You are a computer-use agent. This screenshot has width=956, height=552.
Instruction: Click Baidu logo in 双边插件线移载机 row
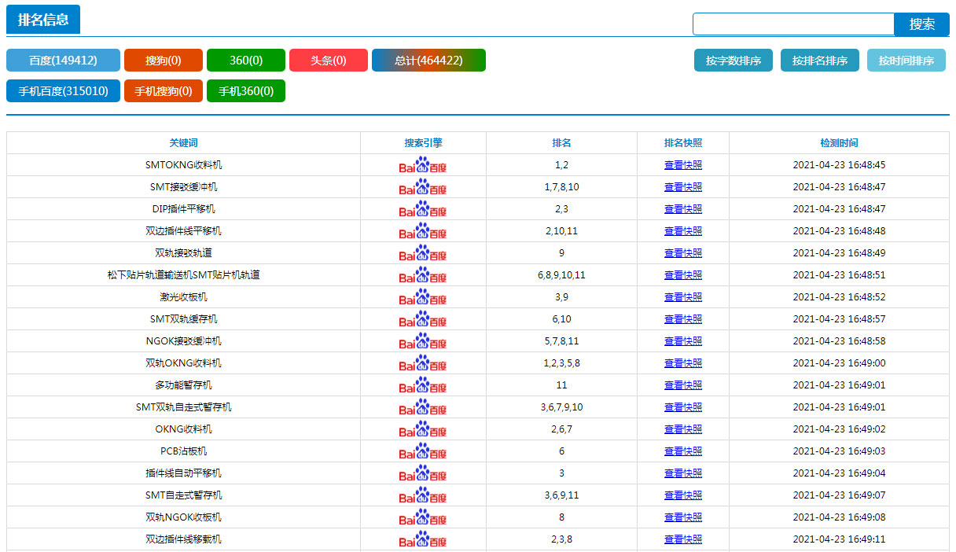[x=423, y=539]
